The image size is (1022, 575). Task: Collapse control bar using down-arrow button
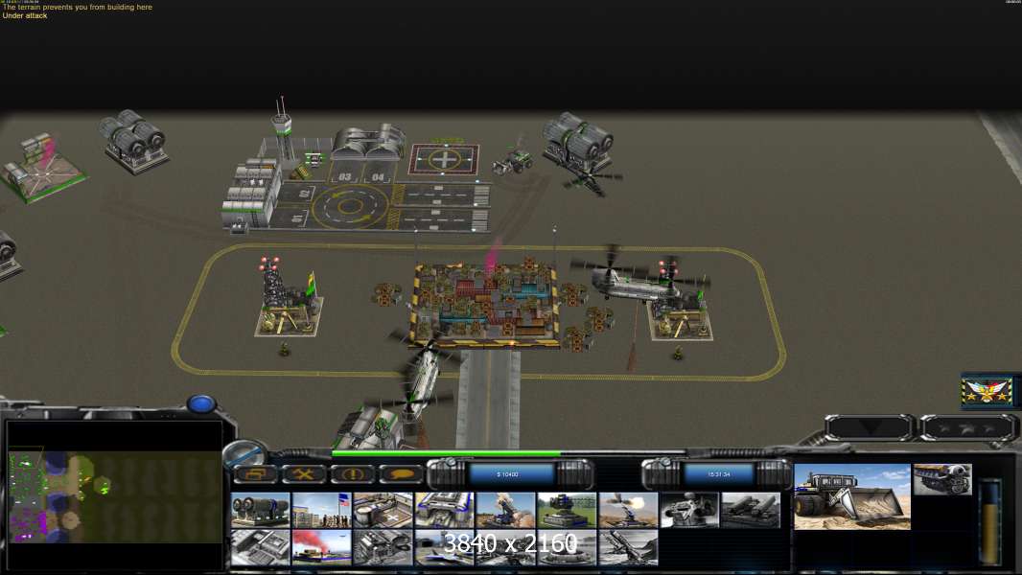(869, 427)
